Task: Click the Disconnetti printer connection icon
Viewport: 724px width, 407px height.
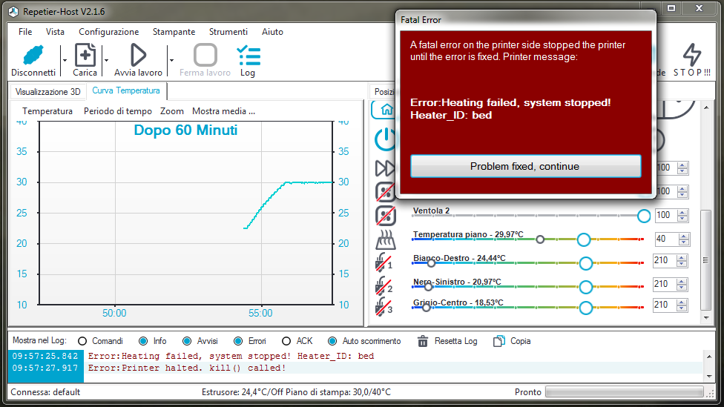Action: [x=33, y=56]
